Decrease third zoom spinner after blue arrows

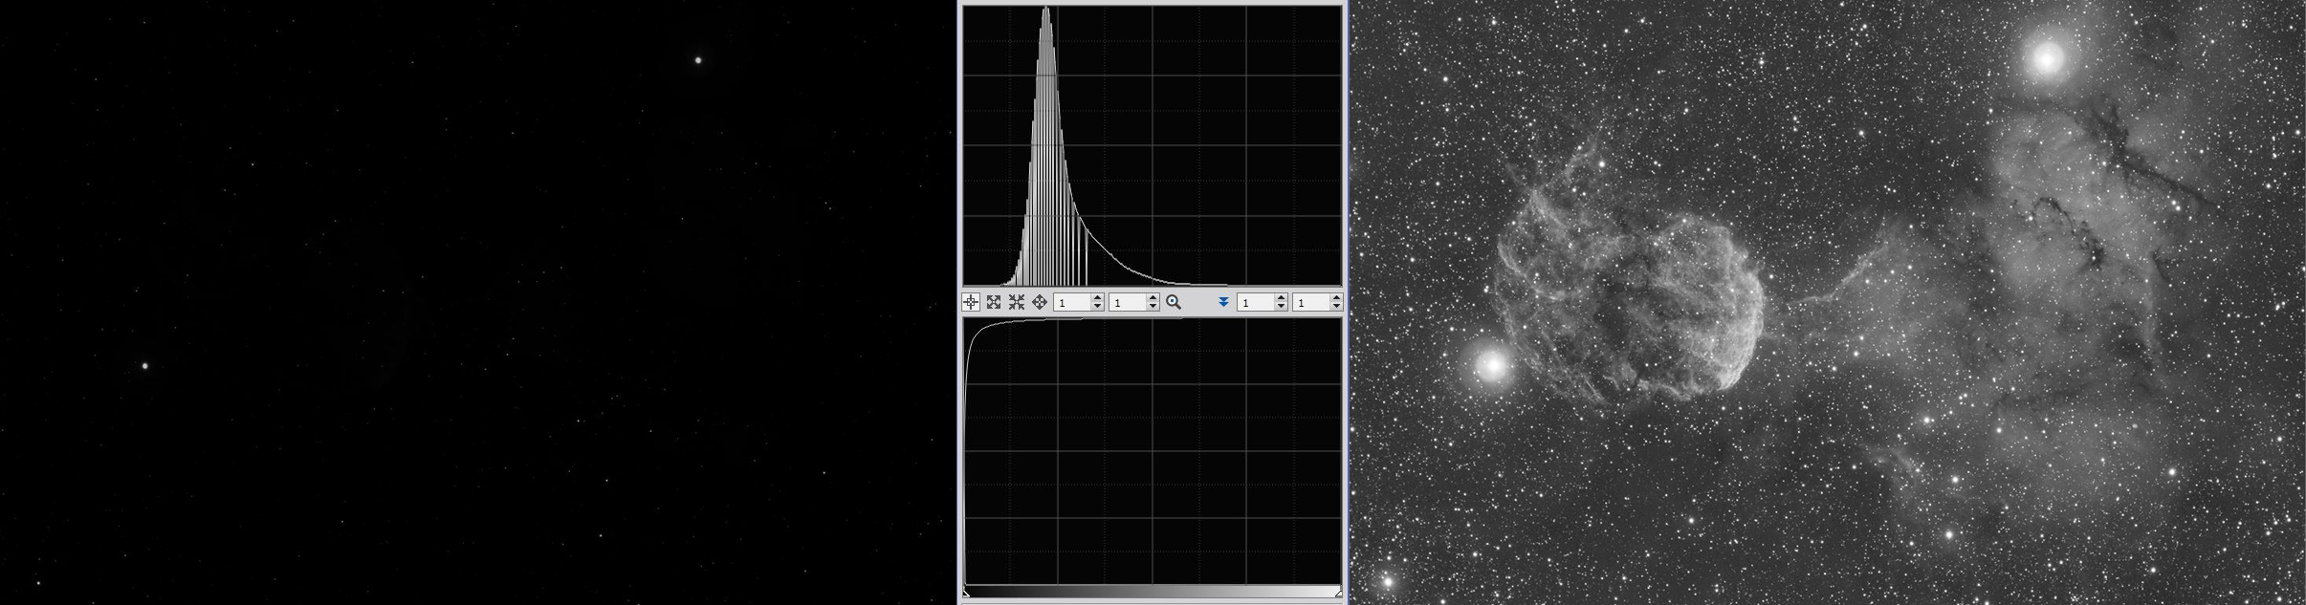click(x=1281, y=306)
